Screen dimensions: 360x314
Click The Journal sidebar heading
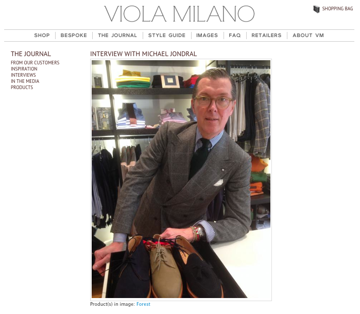(31, 54)
